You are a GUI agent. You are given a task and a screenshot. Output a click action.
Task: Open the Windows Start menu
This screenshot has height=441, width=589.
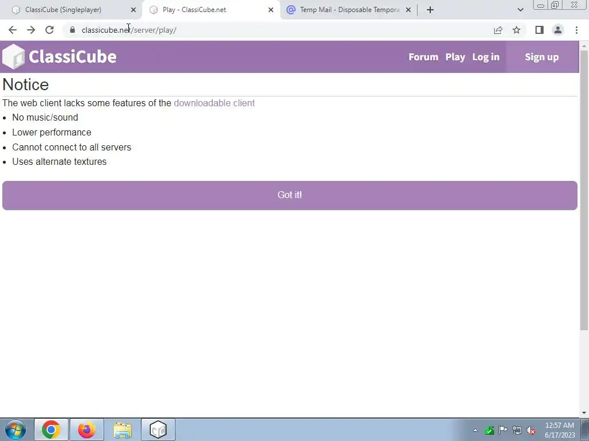pos(16,430)
